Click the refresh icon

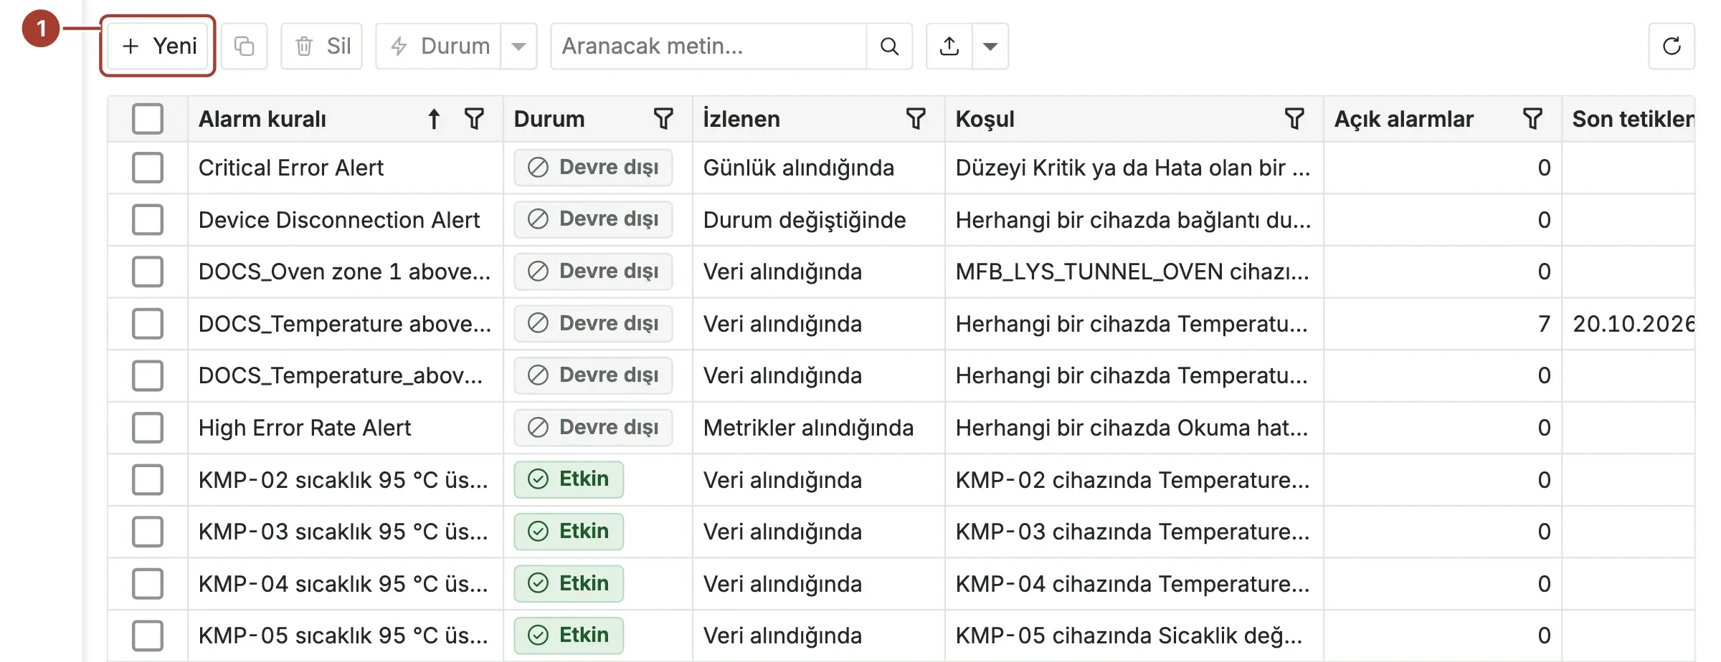pos(1672,47)
